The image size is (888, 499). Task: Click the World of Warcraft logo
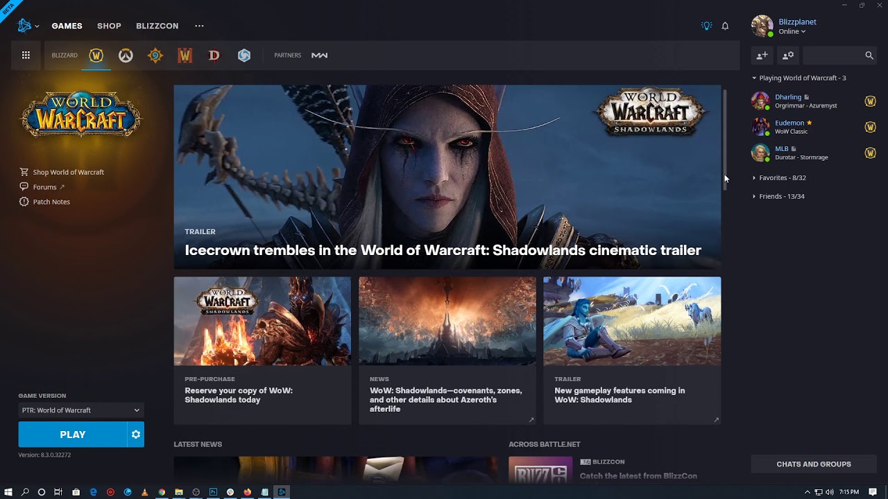coord(81,114)
